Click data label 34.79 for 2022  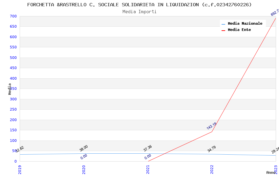pyautogui.click(x=212, y=149)
